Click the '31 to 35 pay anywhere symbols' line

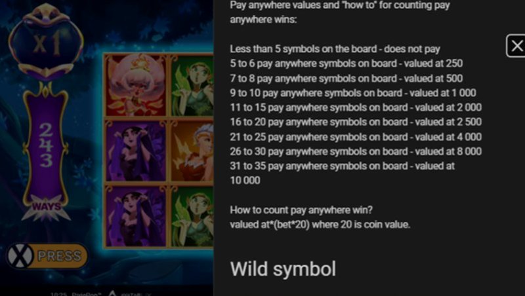click(342, 173)
